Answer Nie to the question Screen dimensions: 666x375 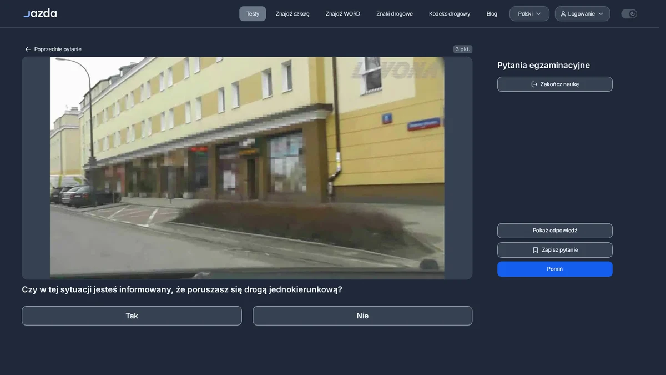362,316
